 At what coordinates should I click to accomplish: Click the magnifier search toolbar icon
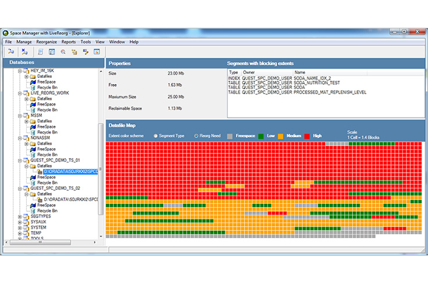coord(63,52)
